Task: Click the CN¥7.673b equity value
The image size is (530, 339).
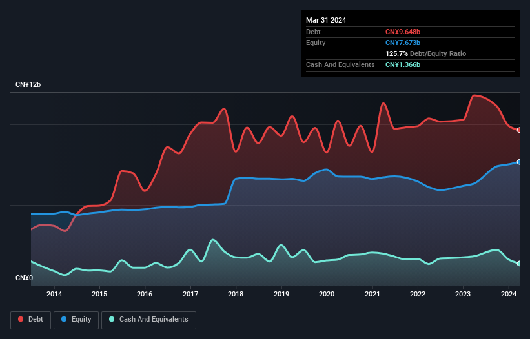Action: coord(403,43)
